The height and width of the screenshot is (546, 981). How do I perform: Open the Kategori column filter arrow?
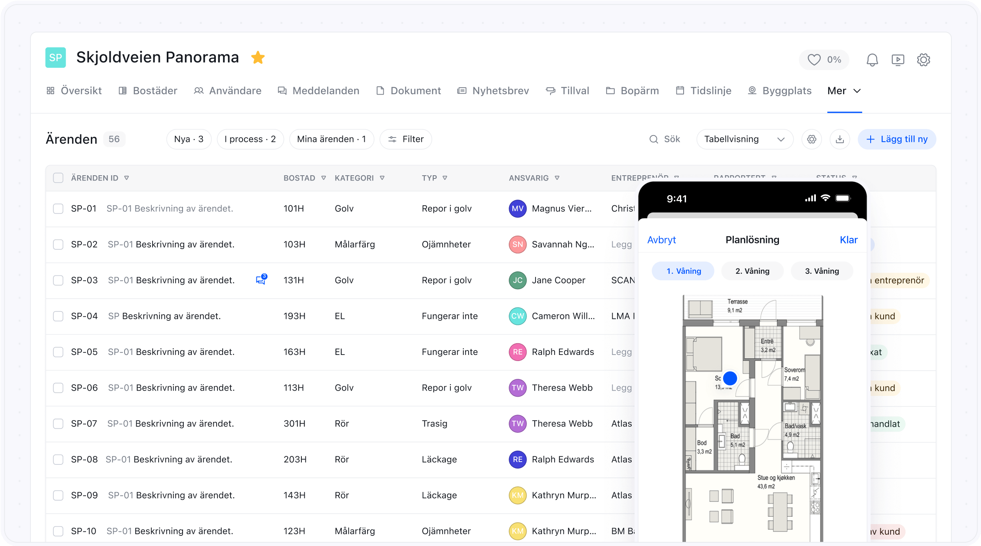tap(382, 178)
